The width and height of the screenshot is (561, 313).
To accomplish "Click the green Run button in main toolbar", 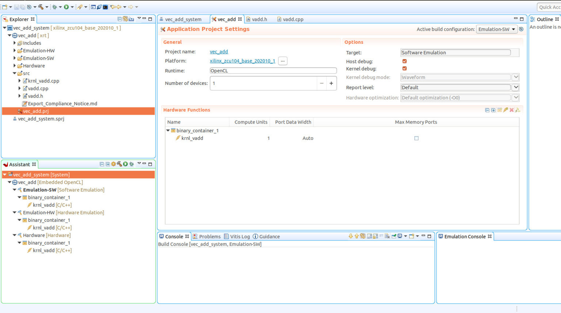I will [66, 7].
